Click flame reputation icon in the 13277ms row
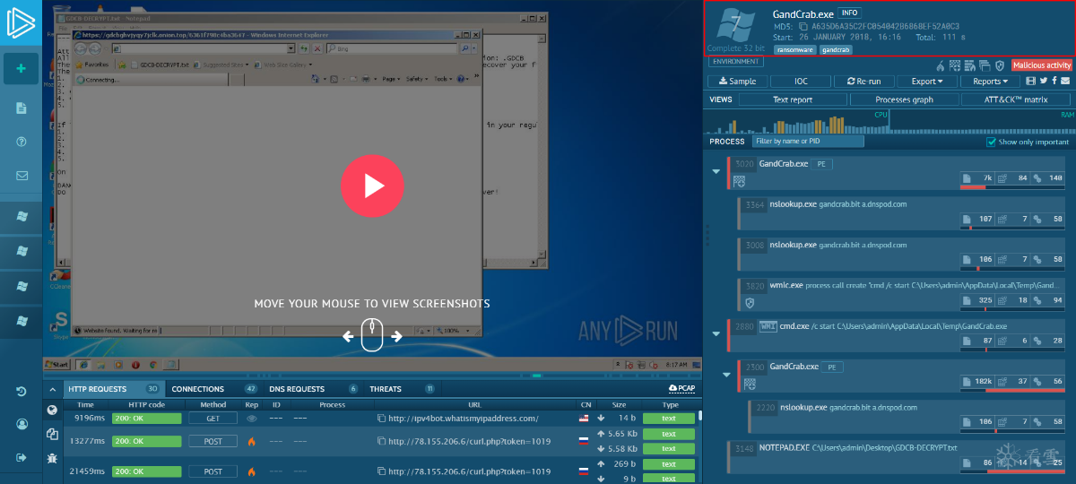 pos(252,441)
